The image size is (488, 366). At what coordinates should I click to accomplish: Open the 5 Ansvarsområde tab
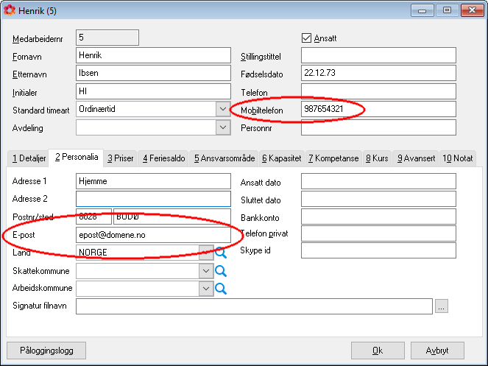pyautogui.click(x=224, y=158)
